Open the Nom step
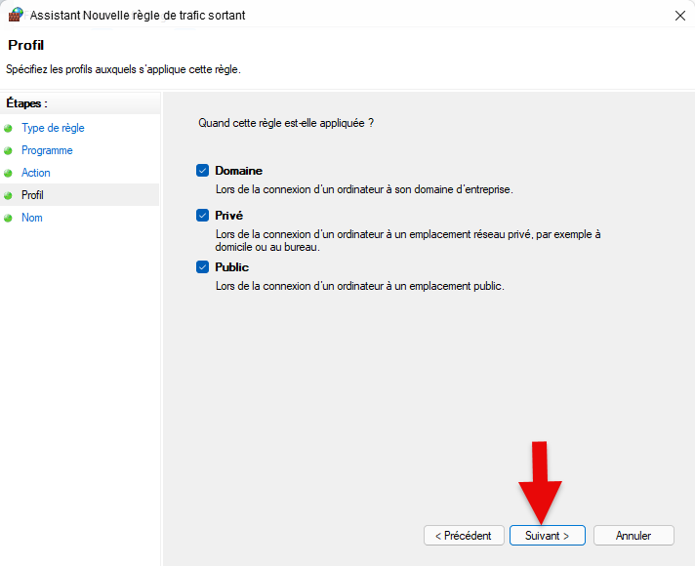Image resolution: width=695 pixels, height=566 pixels. coord(32,218)
